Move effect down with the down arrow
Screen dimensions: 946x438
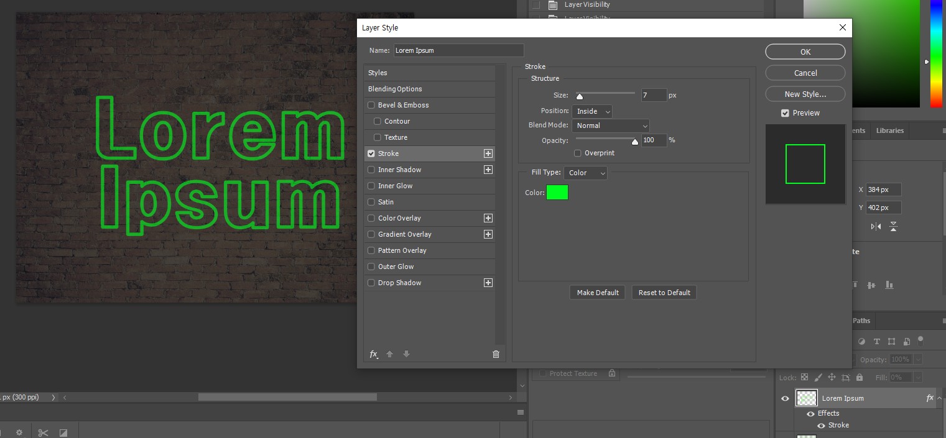(x=406, y=354)
